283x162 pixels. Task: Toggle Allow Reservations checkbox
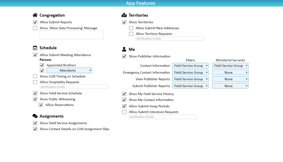(x=41, y=105)
